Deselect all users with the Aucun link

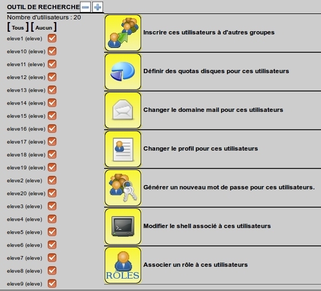pos(43,27)
